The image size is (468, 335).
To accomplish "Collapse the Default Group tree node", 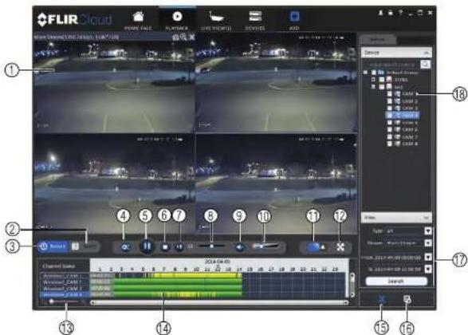I will 365,73.
